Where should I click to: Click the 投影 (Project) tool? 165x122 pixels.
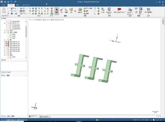coord(86,14)
